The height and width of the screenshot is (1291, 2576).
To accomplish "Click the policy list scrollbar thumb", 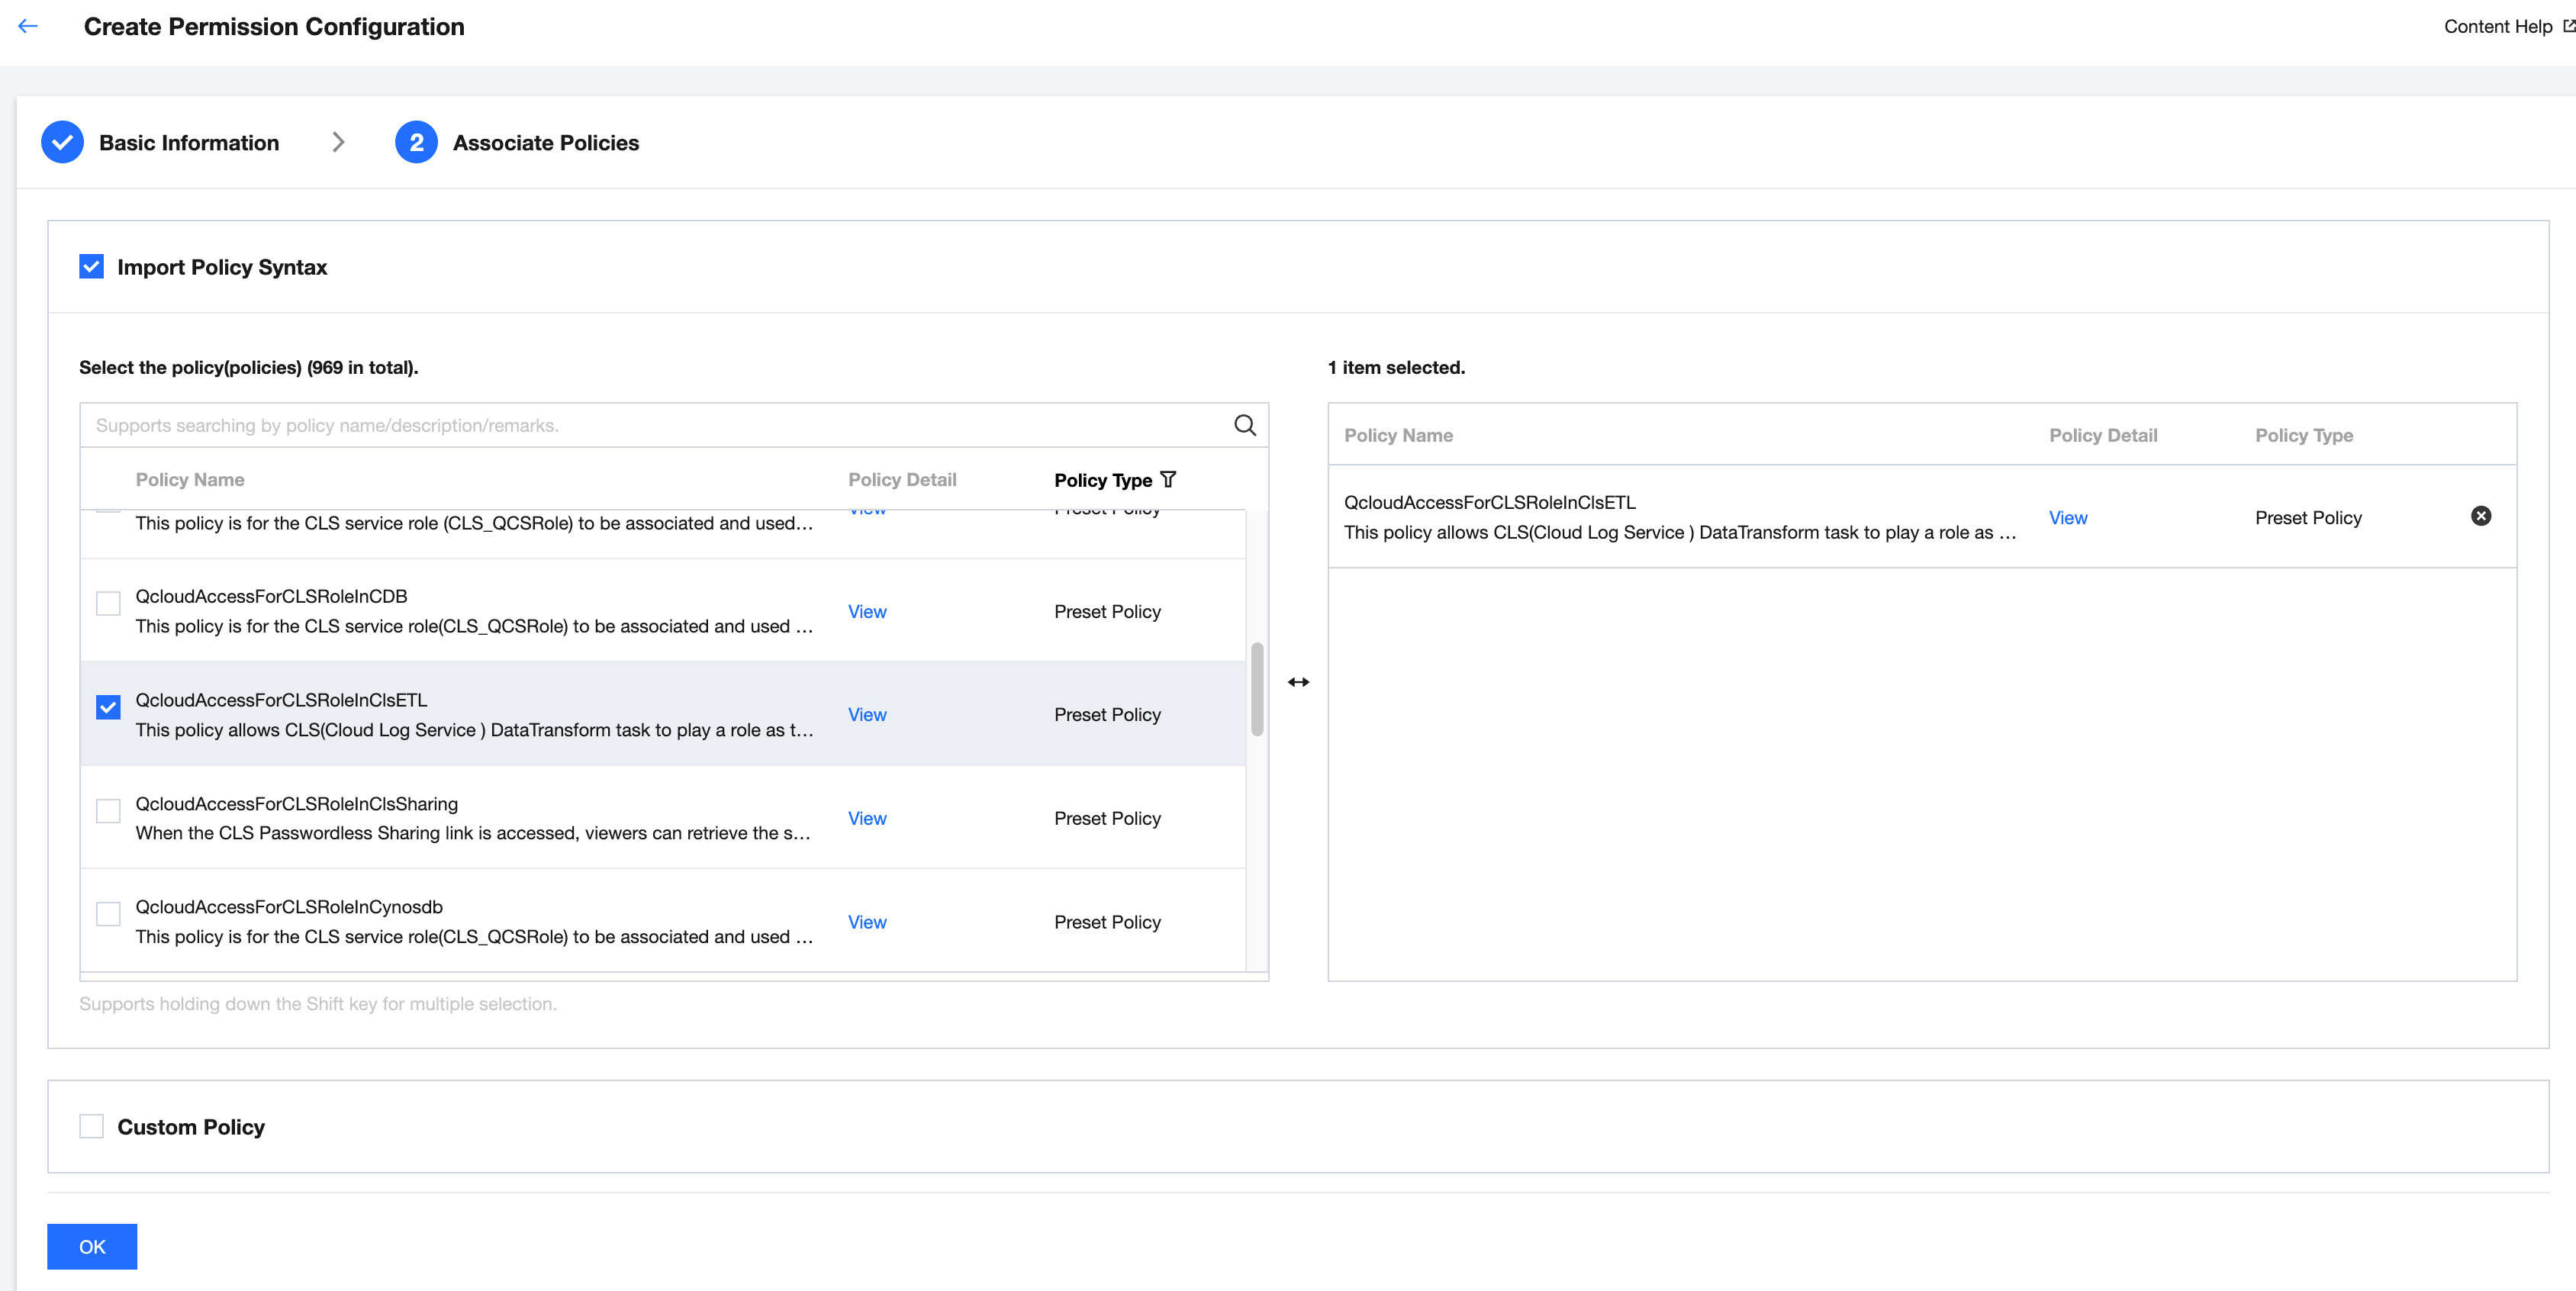I will pos(1257,689).
